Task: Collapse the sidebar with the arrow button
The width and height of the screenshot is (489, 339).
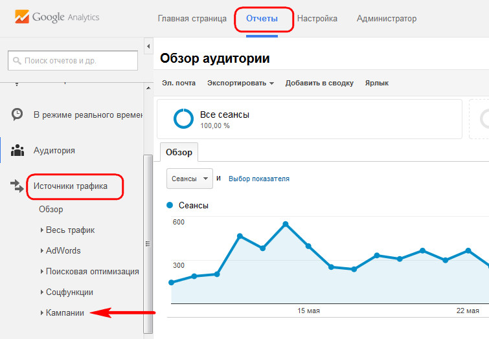Action: coord(148,46)
